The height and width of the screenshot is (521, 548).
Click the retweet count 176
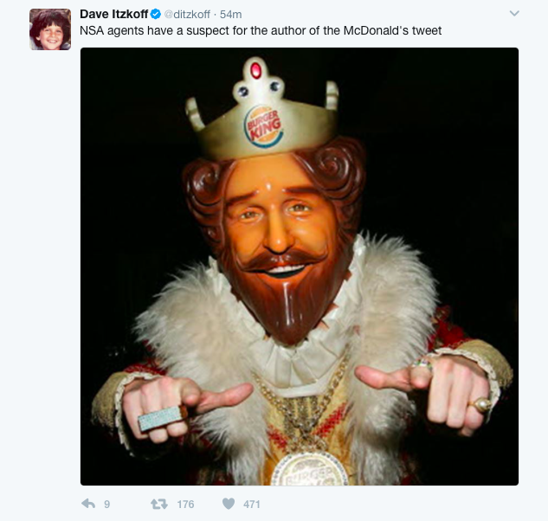click(x=184, y=504)
